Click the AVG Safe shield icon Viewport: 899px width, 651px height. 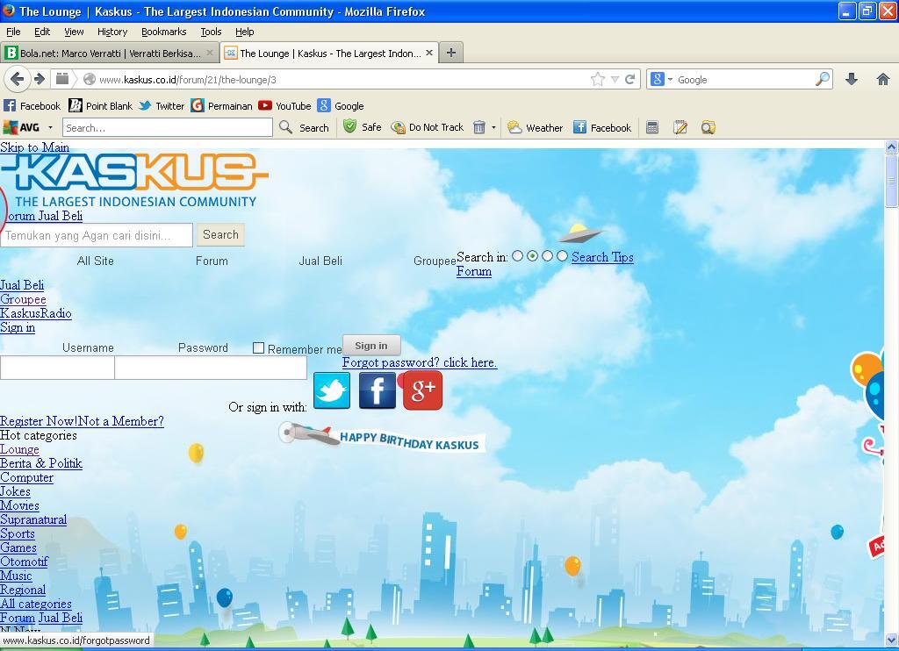click(349, 126)
